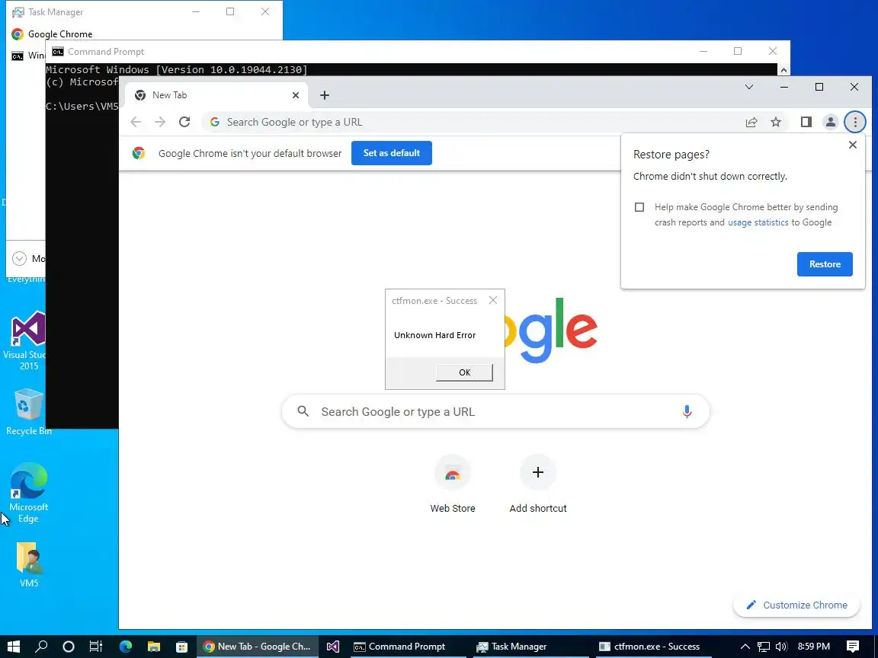This screenshot has width=878, height=658.
Task: Go back using Chrome's back arrow
Action: point(136,122)
